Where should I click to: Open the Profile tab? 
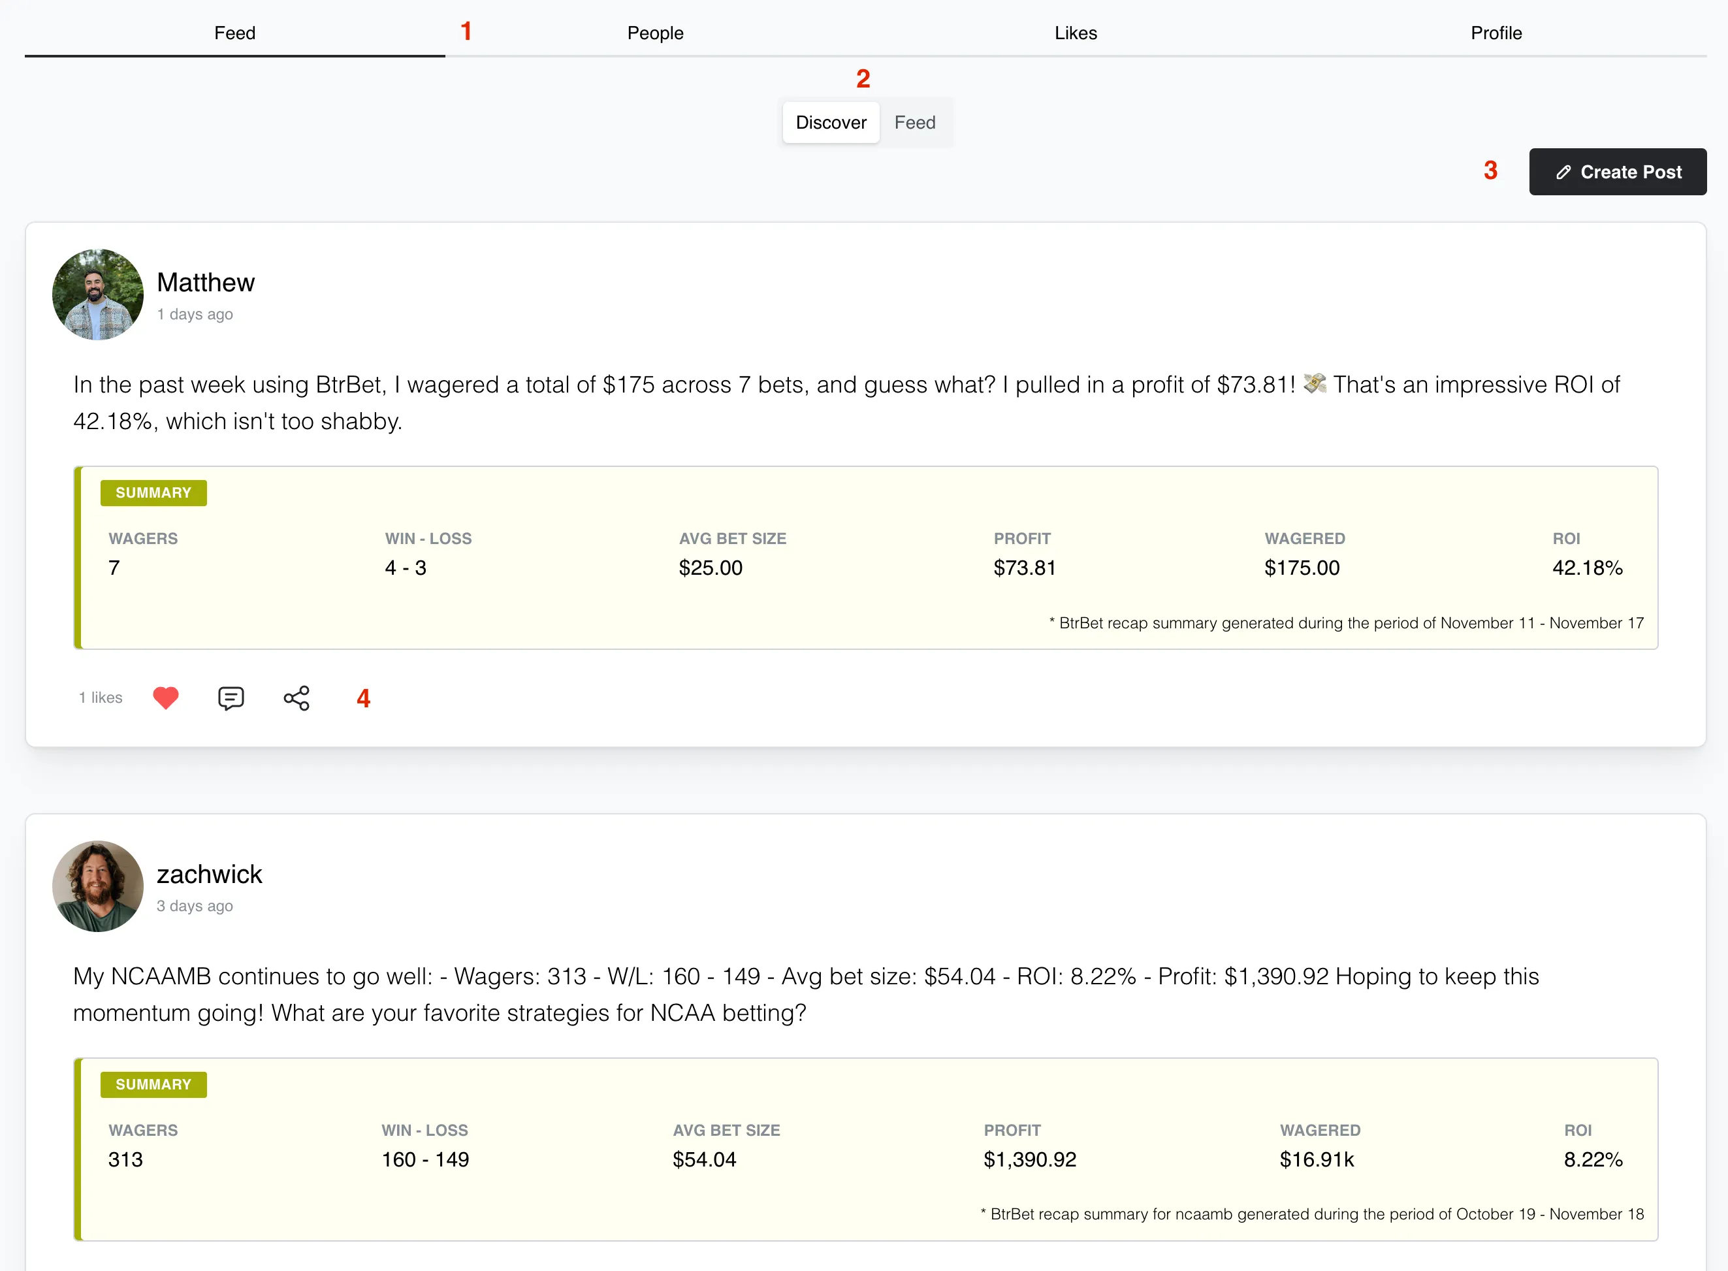click(x=1496, y=33)
